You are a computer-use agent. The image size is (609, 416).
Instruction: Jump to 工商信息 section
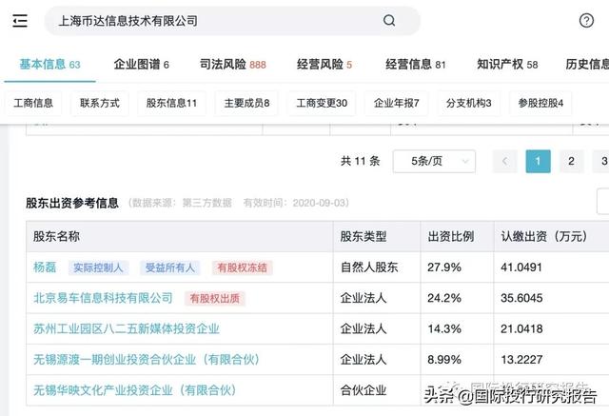[x=33, y=103]
